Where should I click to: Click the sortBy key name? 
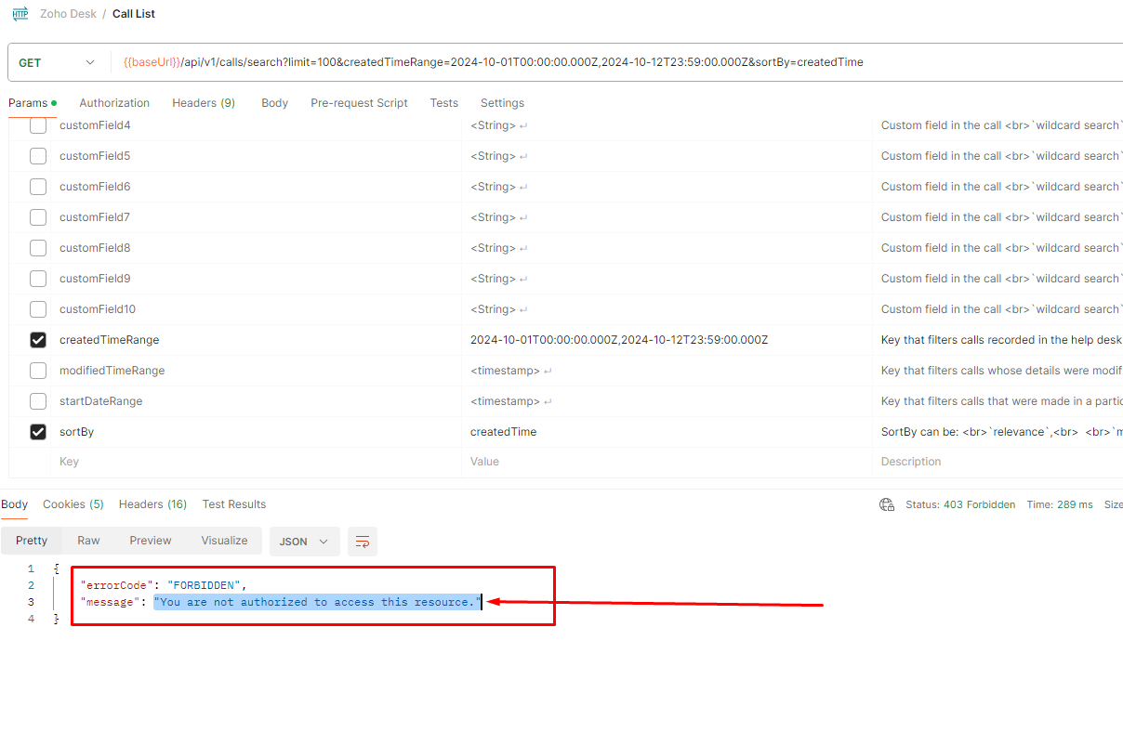click(76, 432)
